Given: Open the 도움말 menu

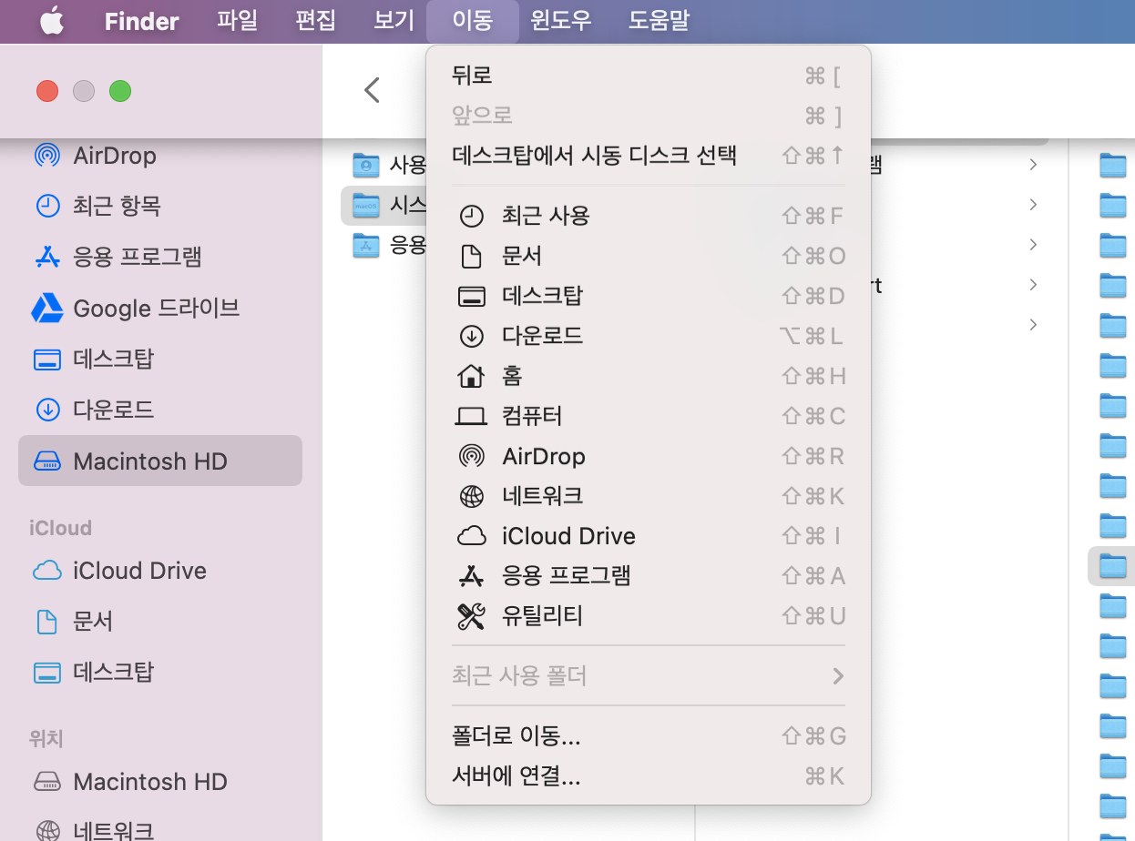Looking at the screenshot, I should coord(660,21).
